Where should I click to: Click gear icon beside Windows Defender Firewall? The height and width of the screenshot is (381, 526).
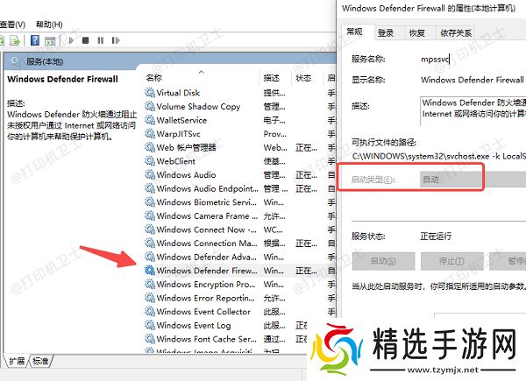click(150, 270)
